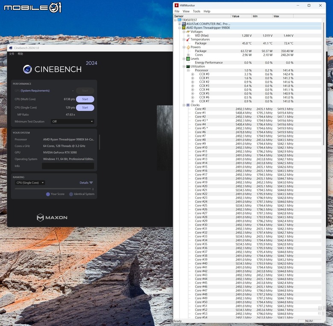This screenshot has height=326, width=333.
Task: Click the 129 pts single core score
Action: tap(70, 107)
